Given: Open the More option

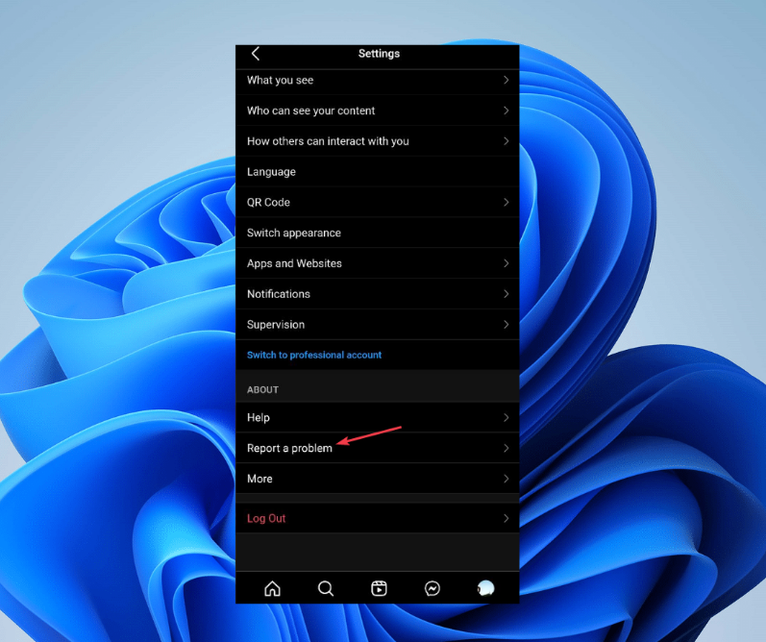Looking at the screenshot, I should pos(377,479).
